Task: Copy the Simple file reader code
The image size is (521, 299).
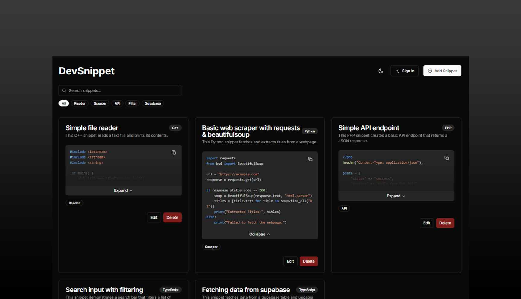Action: click(174, 153)
